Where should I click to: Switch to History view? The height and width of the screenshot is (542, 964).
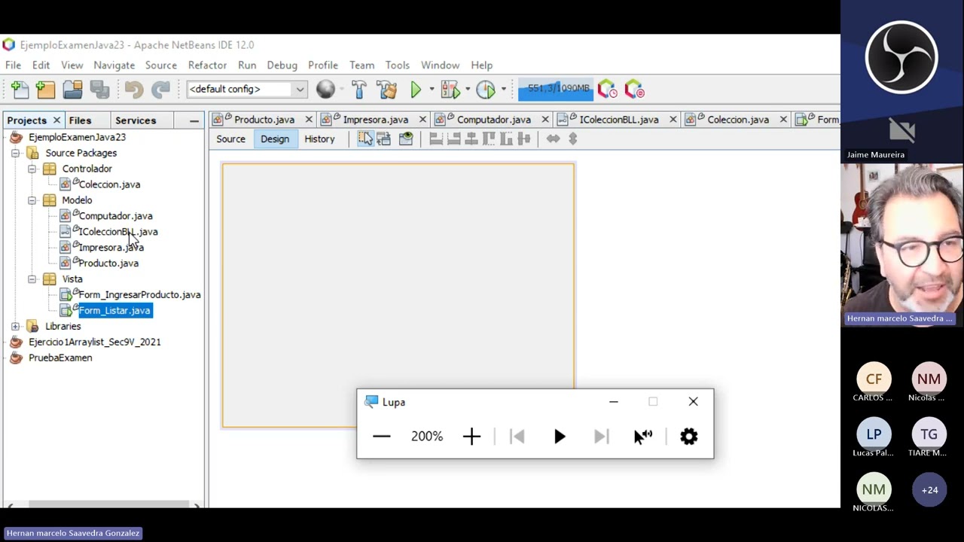click(x=319, y=139)
